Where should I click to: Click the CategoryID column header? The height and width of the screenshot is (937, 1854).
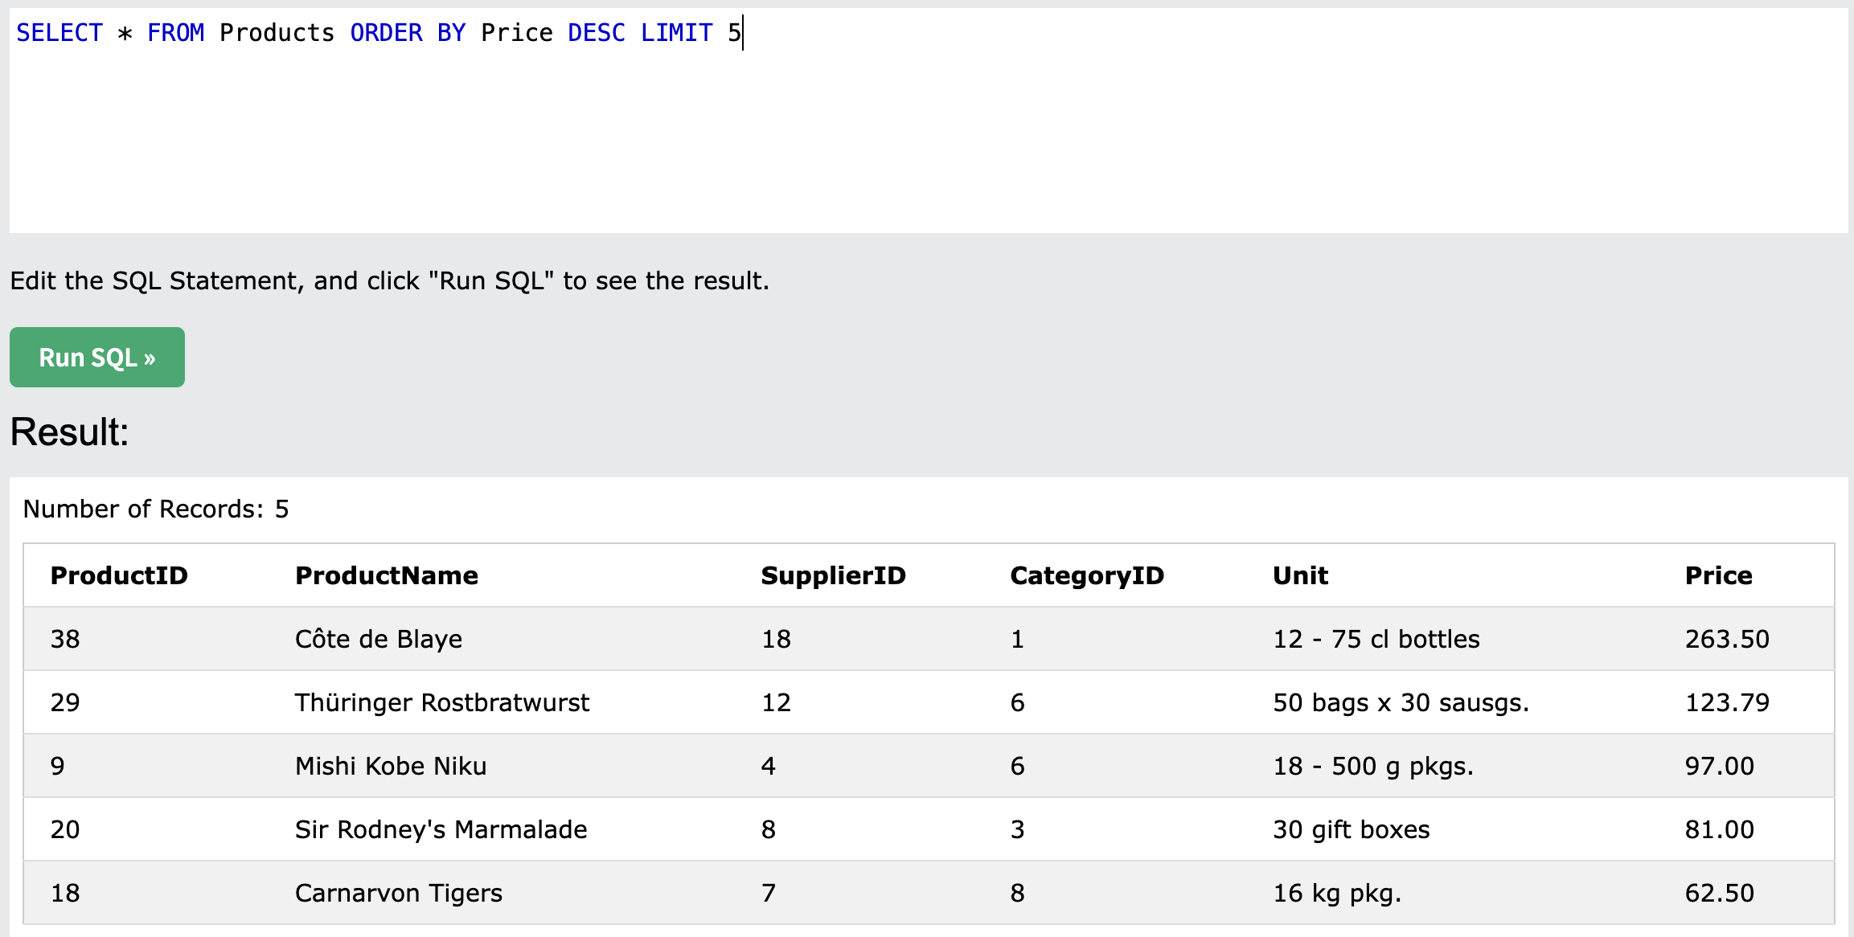click(x=1087, y=575)
